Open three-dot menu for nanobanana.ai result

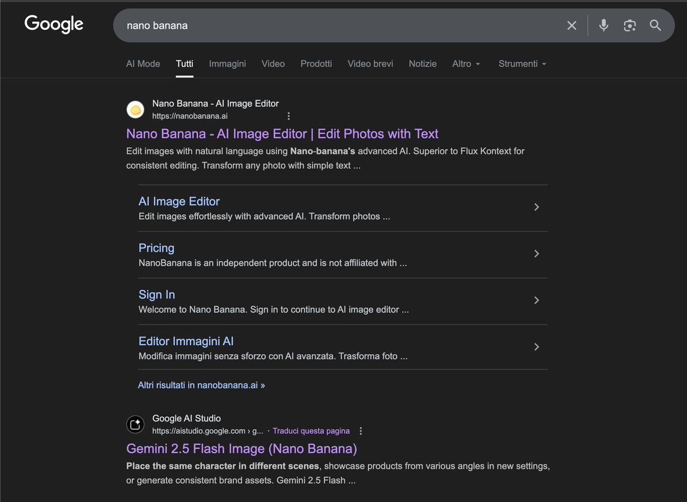click(x=289, y=116)
